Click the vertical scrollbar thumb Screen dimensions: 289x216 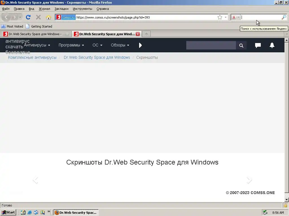click(287, 118)
